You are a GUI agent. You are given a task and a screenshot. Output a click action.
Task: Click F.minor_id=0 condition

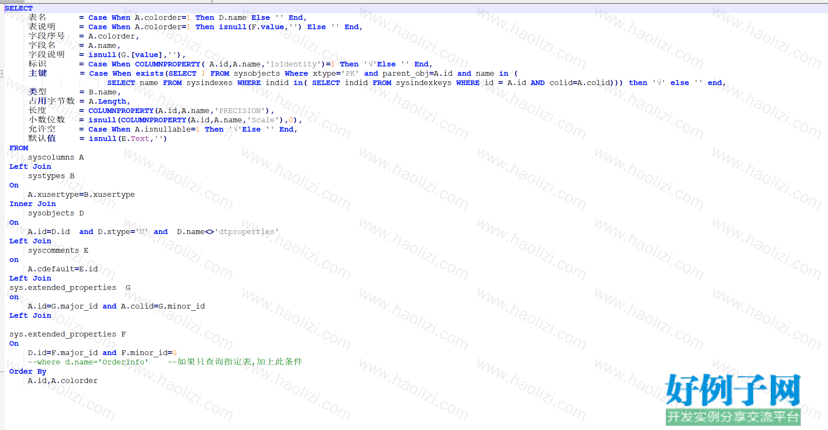pyautogui.click(x=149, y=353)
